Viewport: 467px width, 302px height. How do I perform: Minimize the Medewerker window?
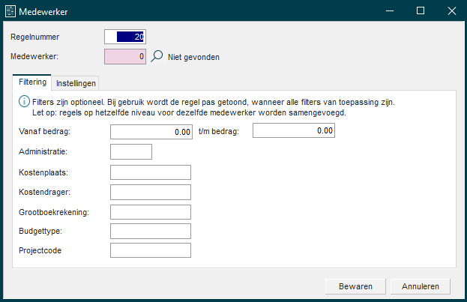pyautogui.click(x=386, y=10)
